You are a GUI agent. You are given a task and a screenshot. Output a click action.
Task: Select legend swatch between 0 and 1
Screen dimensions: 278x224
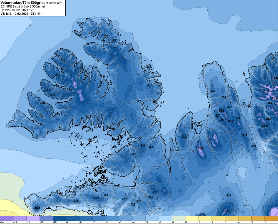(192, 218)
